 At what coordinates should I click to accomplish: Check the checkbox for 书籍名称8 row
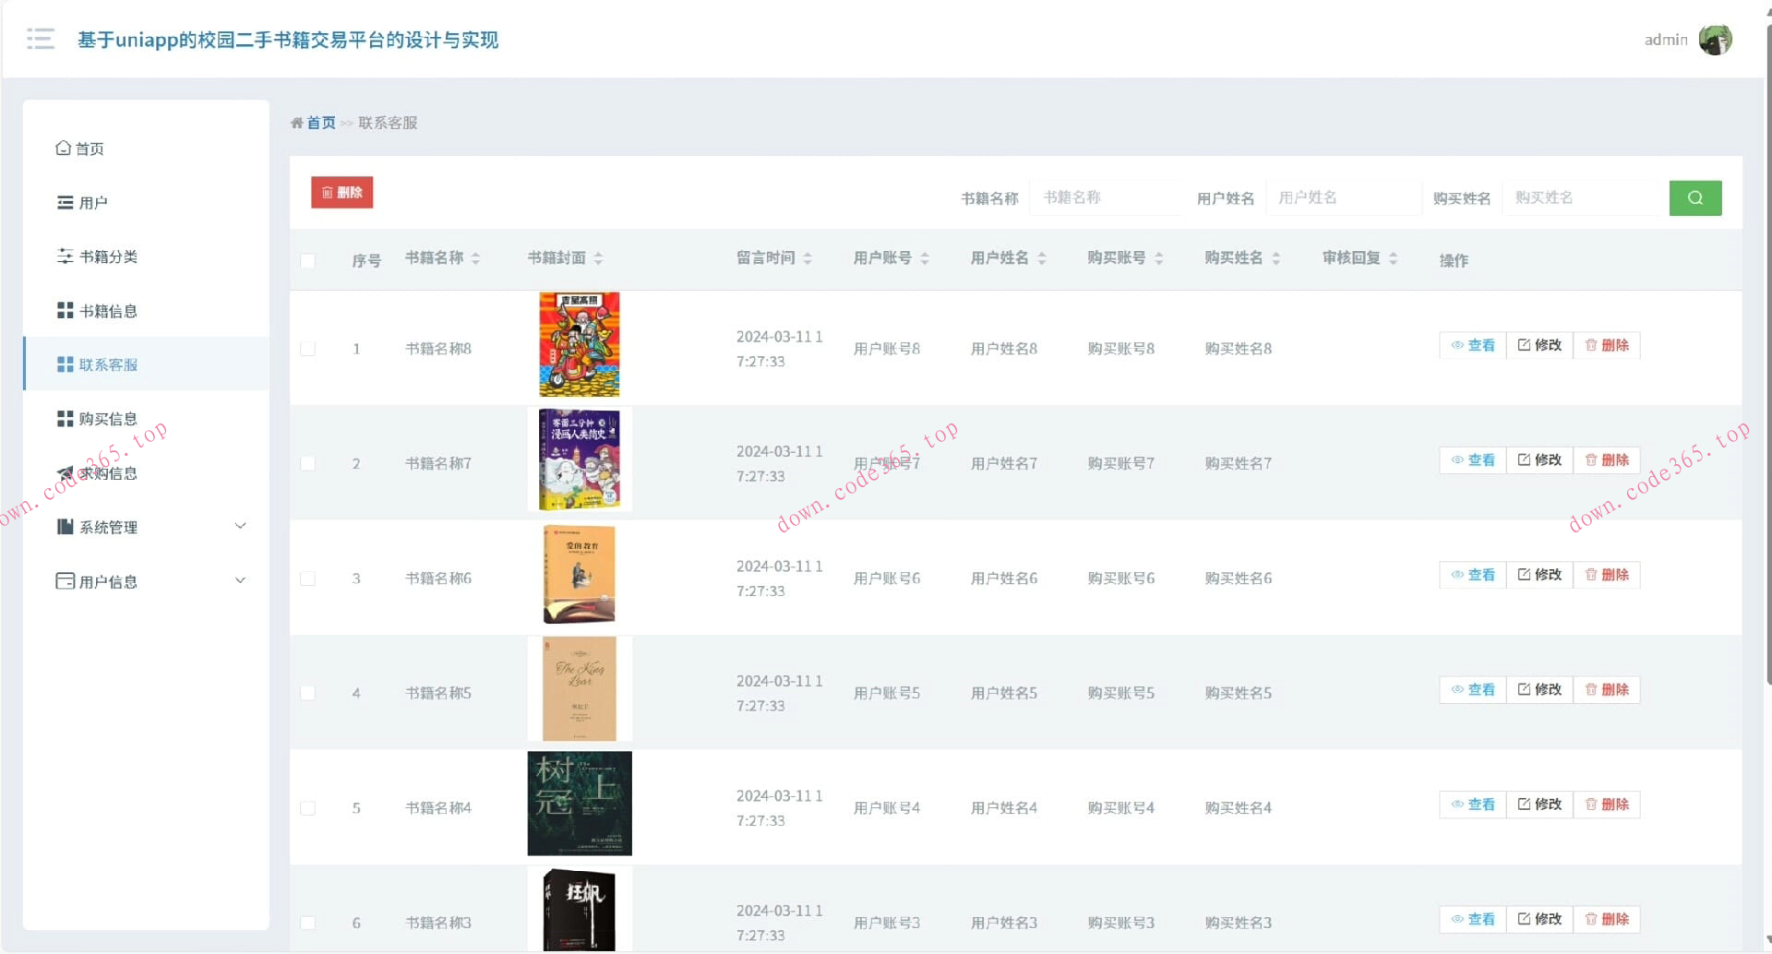308,349
